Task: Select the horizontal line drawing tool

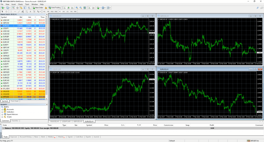Action: (15, 12)
